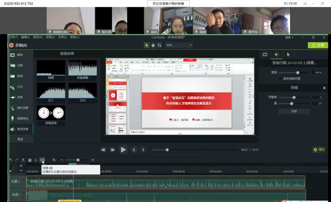Image resolution: width=331 pixels, height=202 pixels.
Task: Open the 注释 annotations sidebar tab
Action: pyautogui.click(x=21, y=65)
